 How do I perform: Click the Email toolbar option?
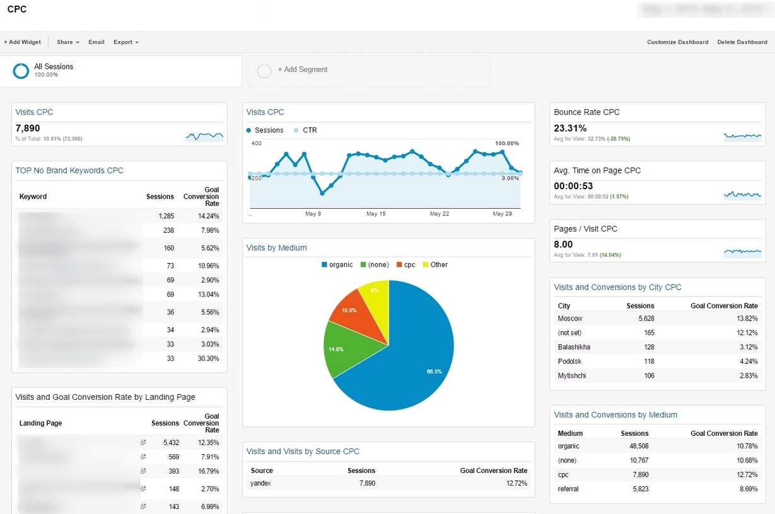click(x=96, y=42)
